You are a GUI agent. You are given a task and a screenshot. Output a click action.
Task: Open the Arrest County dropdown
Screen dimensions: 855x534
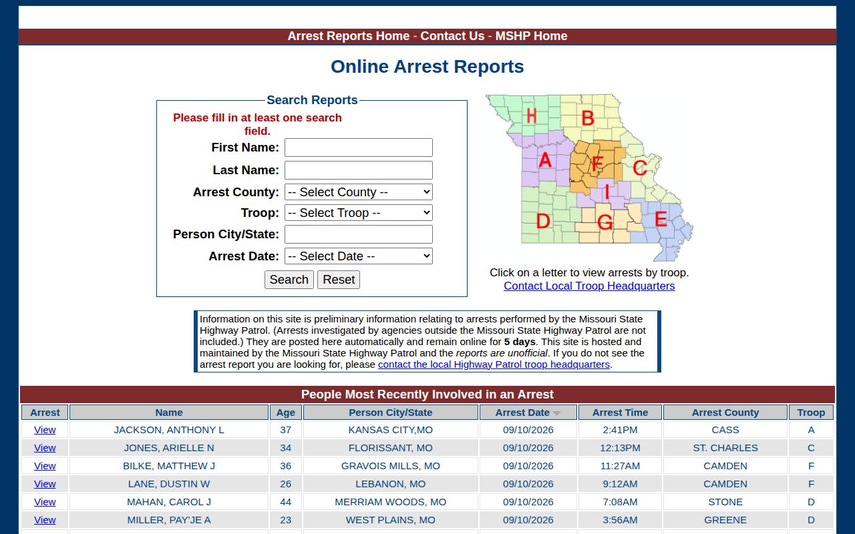click(x=359, y=192)
